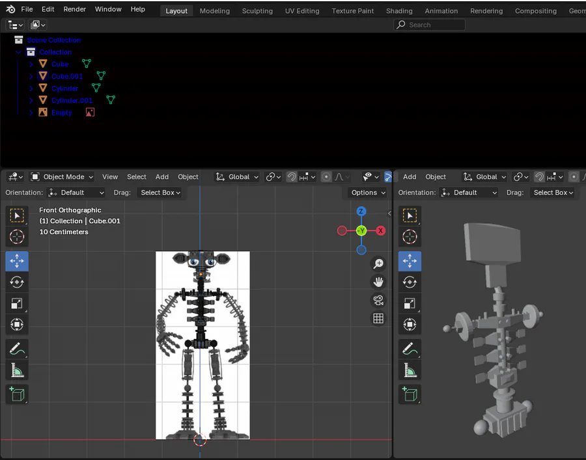Switch to the Sculpting workspace tab
Image resolution: width=586 pixels, height=460 pixels.
point(257,11)
